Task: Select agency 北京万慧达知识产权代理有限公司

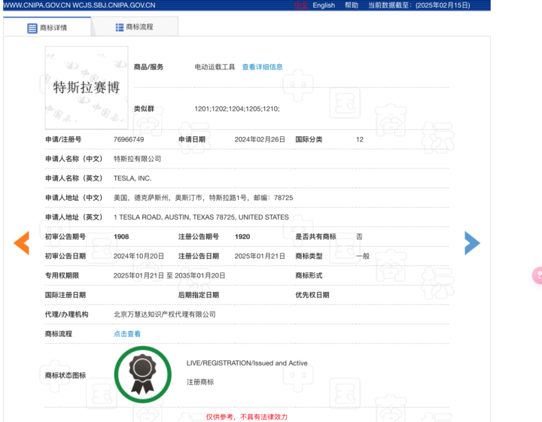Action: (165, 314)
